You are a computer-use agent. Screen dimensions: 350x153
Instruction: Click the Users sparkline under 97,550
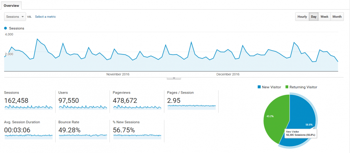[x=83, y=108]
